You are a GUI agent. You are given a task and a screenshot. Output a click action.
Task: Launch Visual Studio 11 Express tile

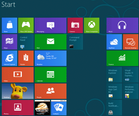tap(131, 75)
